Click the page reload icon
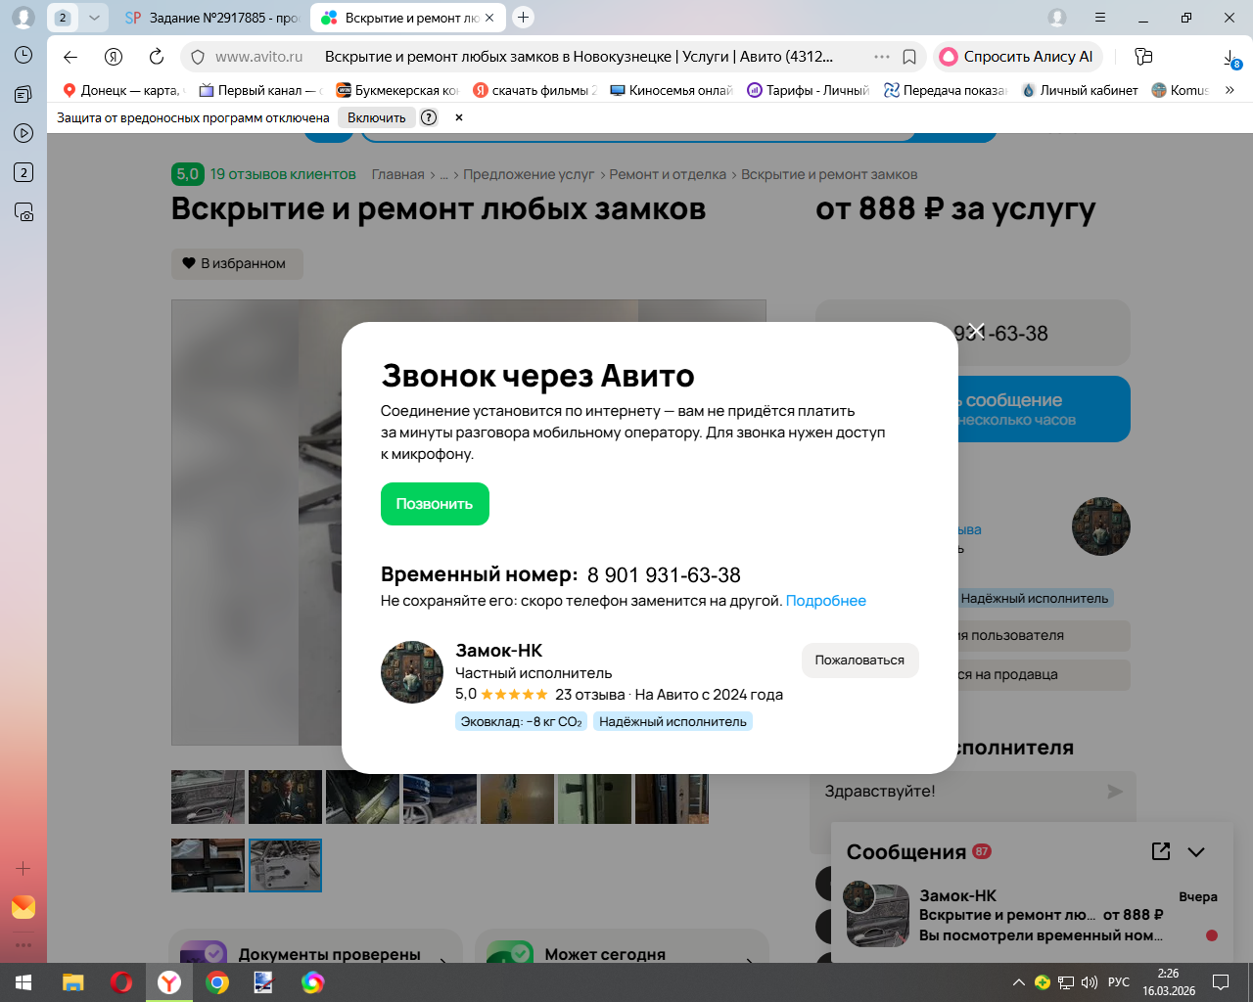The image size is (1253, 1002). [x=157, y=57]
